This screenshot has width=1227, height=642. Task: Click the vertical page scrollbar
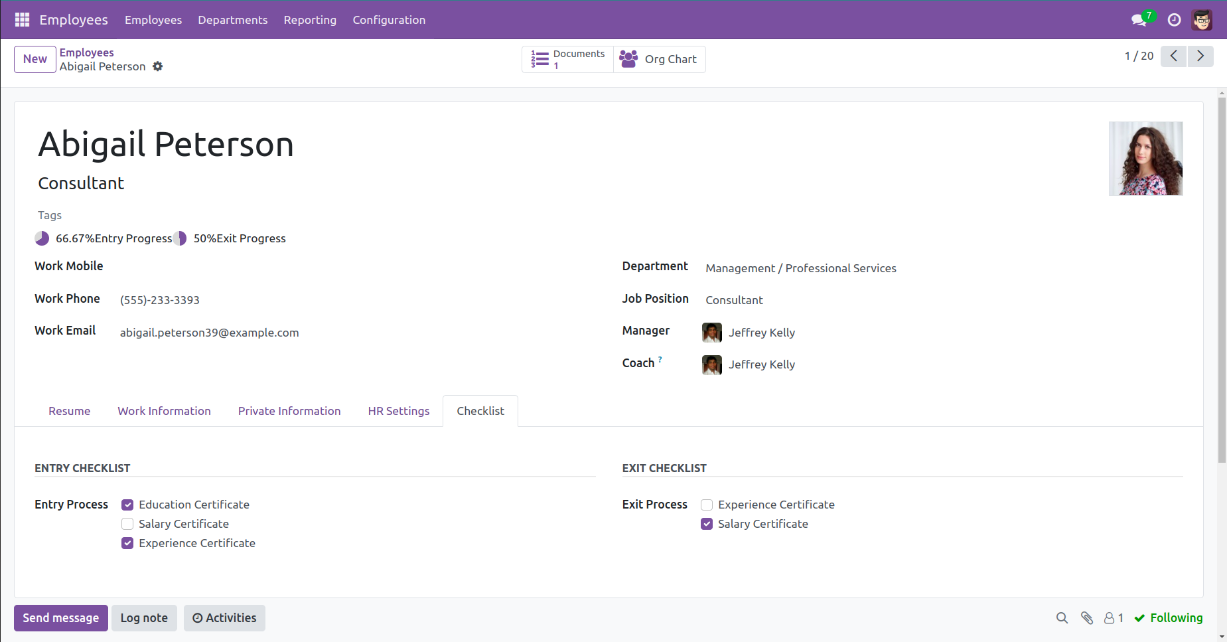(1222, 279)
